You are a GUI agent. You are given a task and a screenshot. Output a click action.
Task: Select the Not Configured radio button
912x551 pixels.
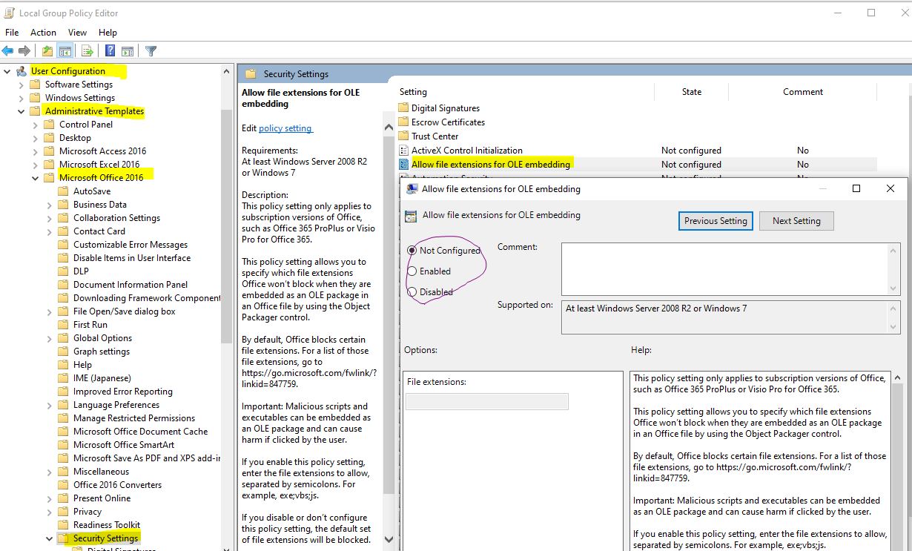(412, 251)
